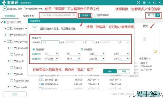This screenshot has width=163, height=99.
Task: Select the 创建日期 radio button
Action: pyautogui.click(x=34, y=49)
